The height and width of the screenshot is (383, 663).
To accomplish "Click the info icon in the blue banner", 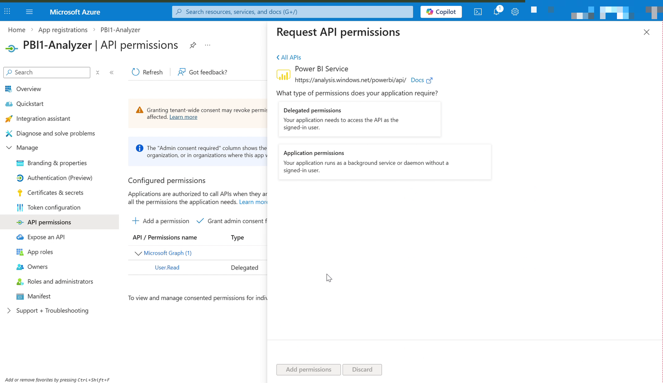I will click(140, 148).
